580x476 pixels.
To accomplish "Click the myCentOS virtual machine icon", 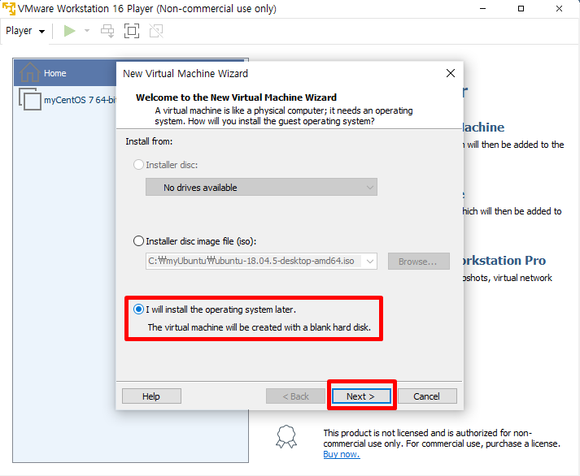I will [30, 99].
